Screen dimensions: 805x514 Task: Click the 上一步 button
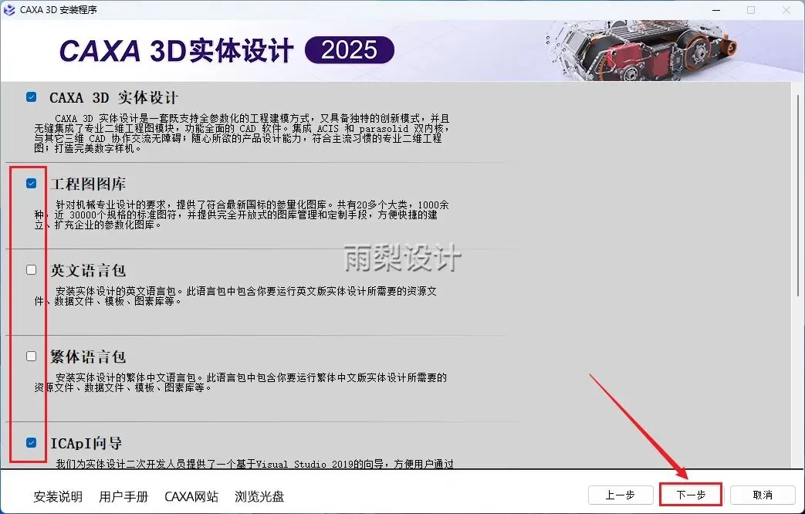click(x=621, y=495)
